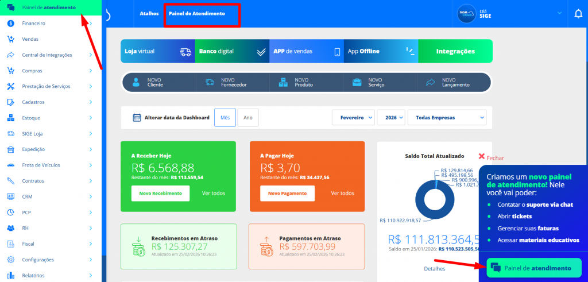Open the Atalhos top menu
Image resolution: width=588 pixels, height=282 pixels.
pos(149,13)
